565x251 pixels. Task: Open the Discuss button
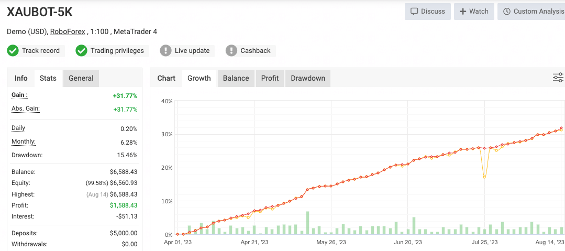click(428, 12)
